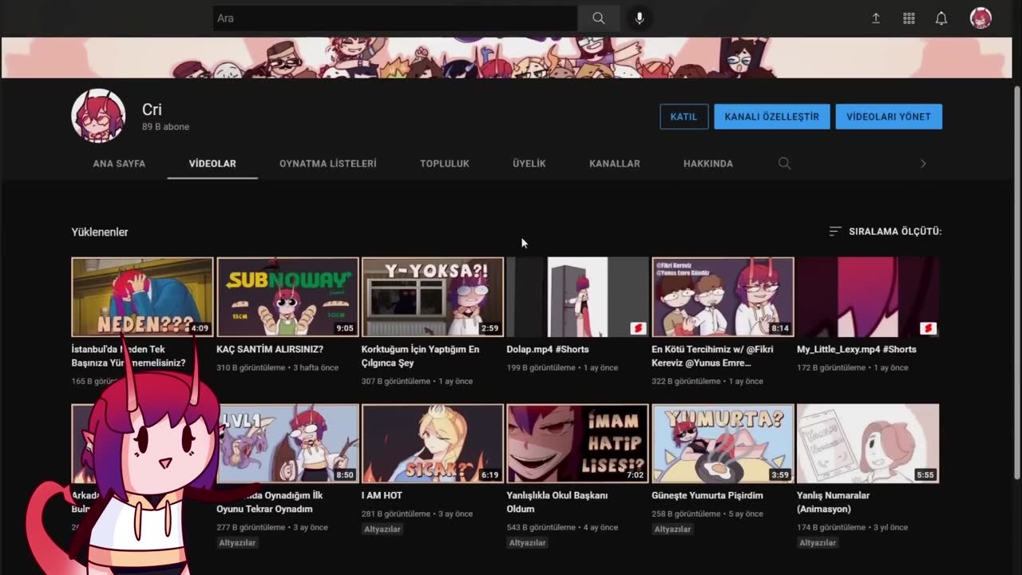Click the channel search magnifier icon

(x=784, y=164)
